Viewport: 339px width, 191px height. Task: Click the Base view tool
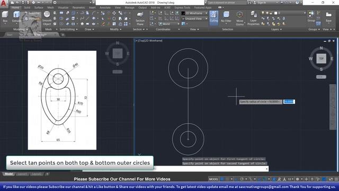click(x=328, y=17)
